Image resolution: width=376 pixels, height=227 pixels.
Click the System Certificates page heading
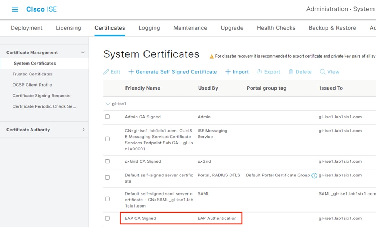[151, 54]
